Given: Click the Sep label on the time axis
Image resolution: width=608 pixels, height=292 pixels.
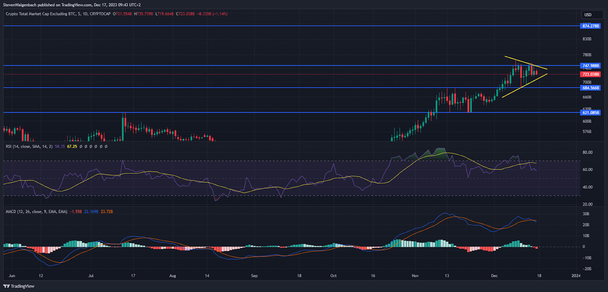Looking at the screenshot, I should 254,276.
